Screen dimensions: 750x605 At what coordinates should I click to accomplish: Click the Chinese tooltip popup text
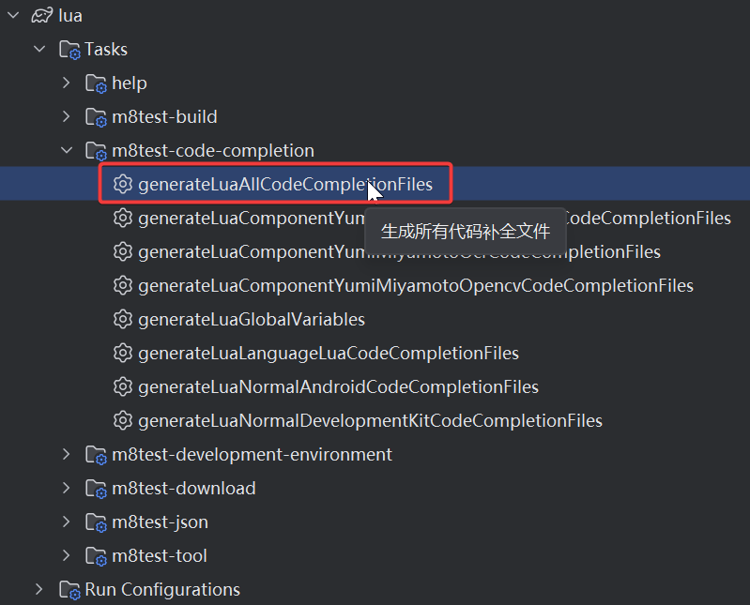pyautogui.click(x=465, y=232)
